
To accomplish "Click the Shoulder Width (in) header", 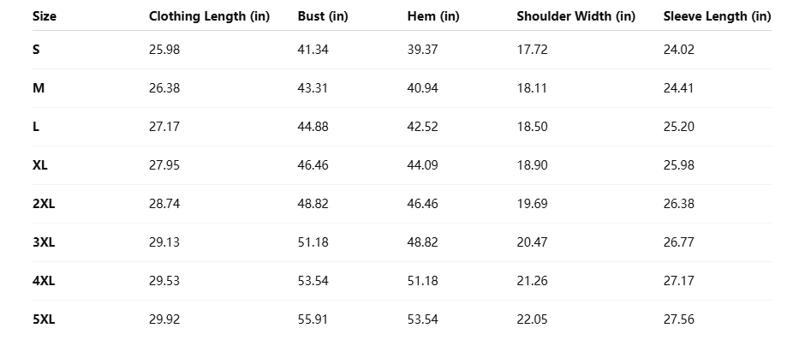I will click(576, 16).
